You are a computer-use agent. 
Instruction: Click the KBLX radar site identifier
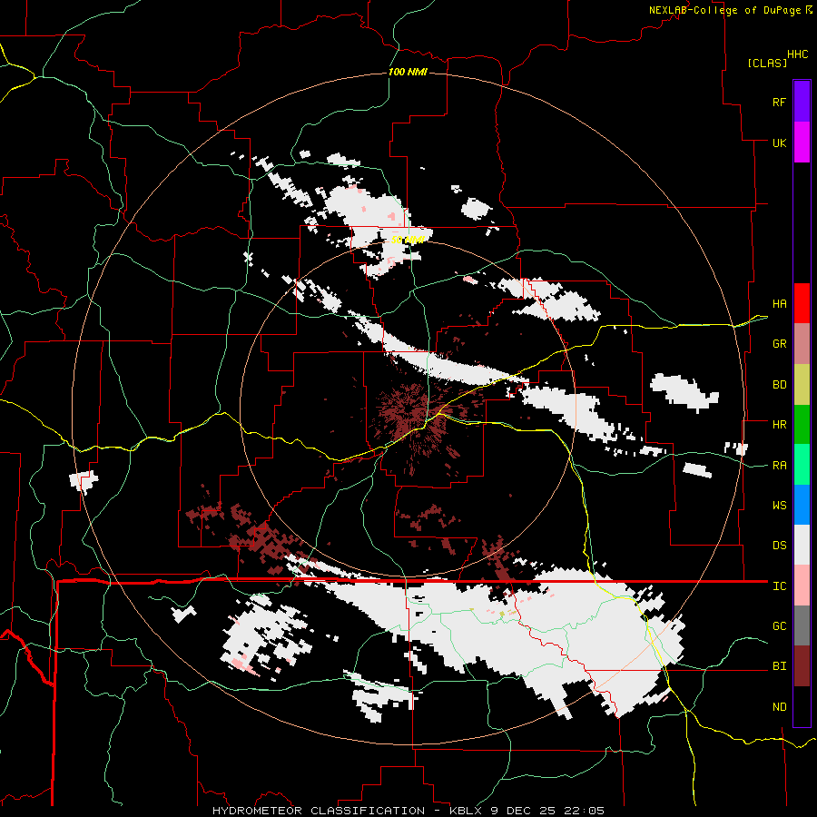(466, 811)
